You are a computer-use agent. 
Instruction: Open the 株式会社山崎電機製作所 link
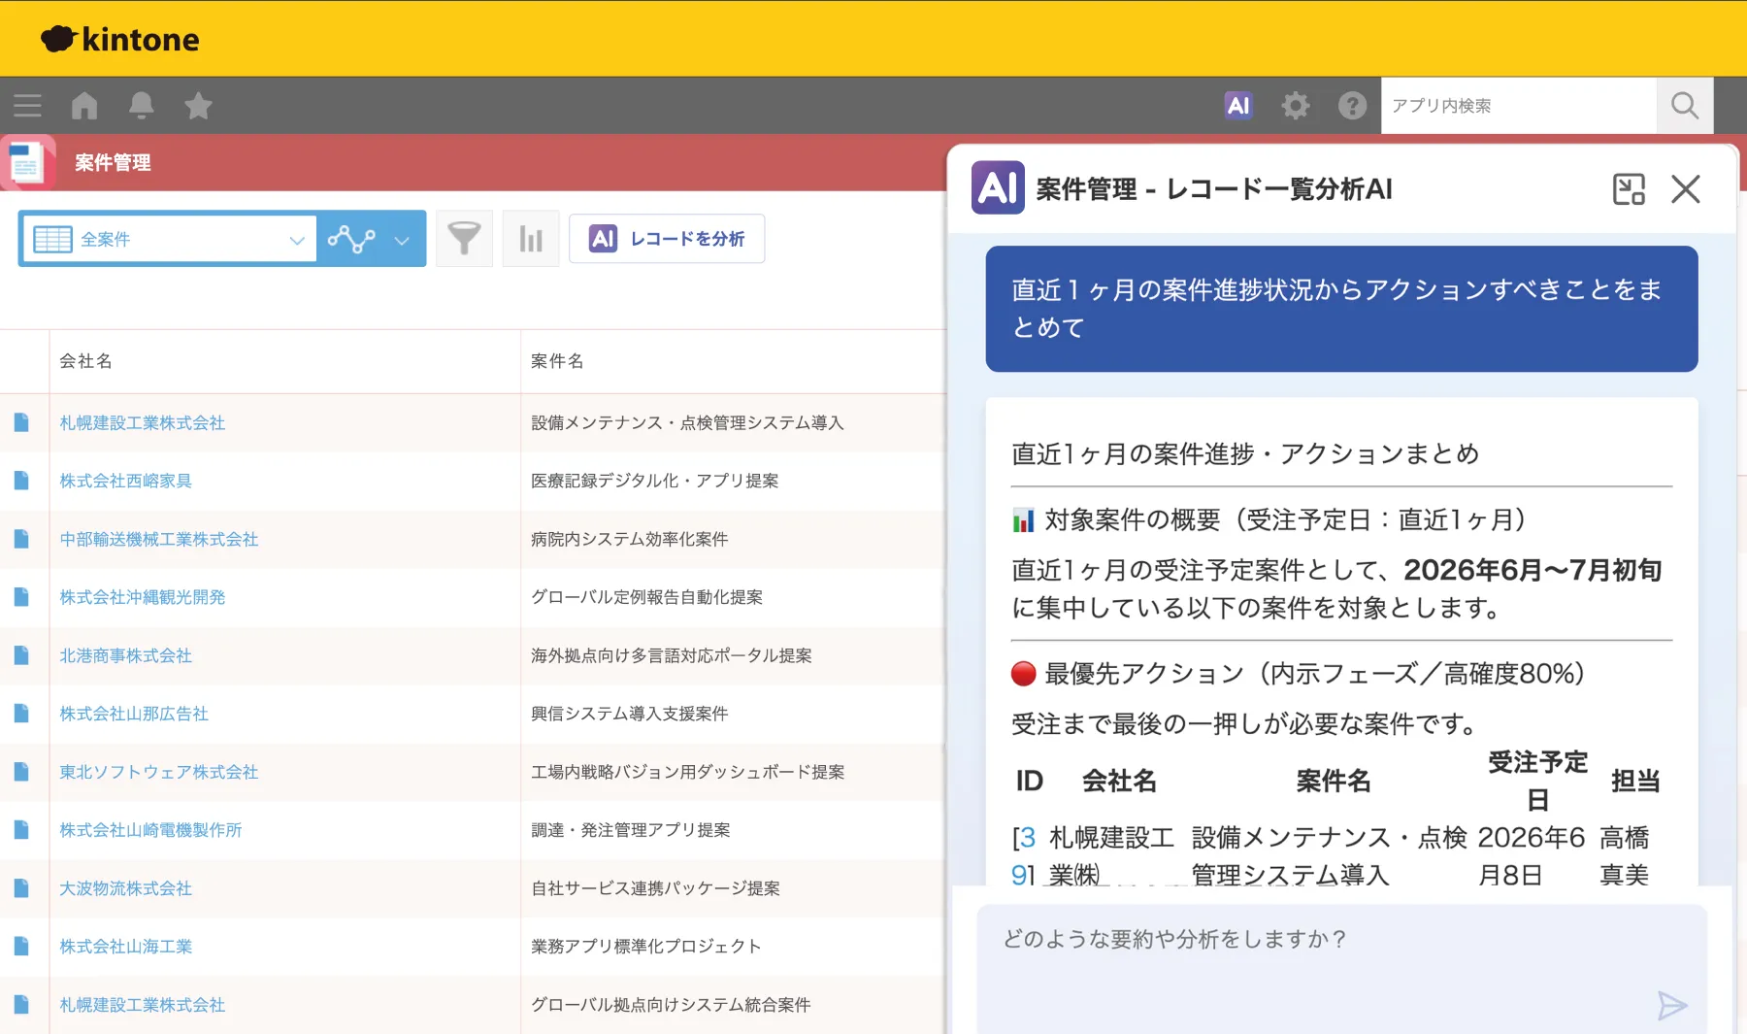(150, 830)
